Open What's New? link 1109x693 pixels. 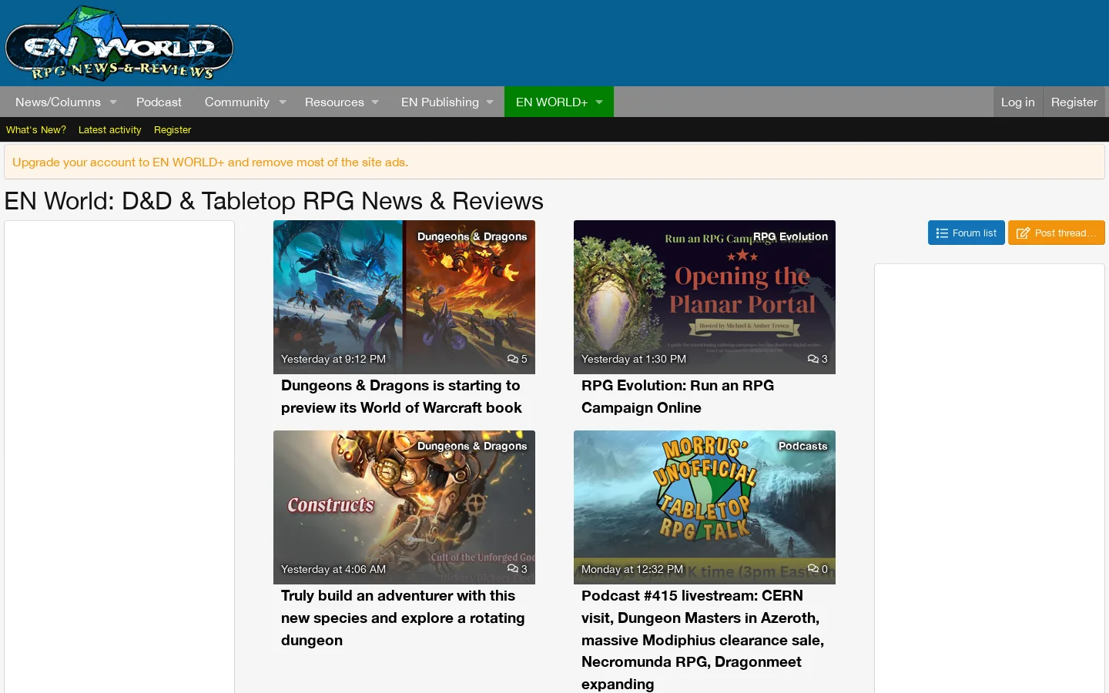pos(36,129)
